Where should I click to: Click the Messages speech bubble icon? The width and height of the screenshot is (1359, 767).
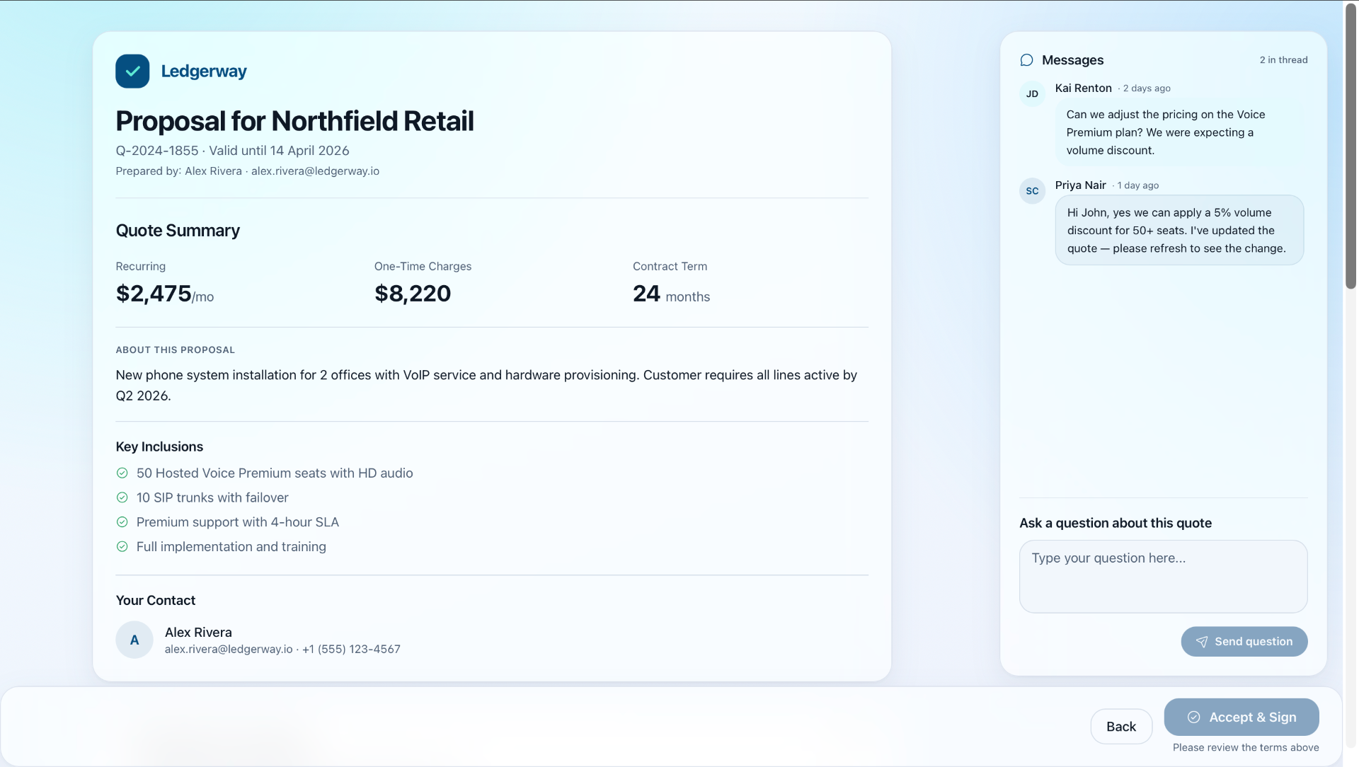tap(1026, 60)
